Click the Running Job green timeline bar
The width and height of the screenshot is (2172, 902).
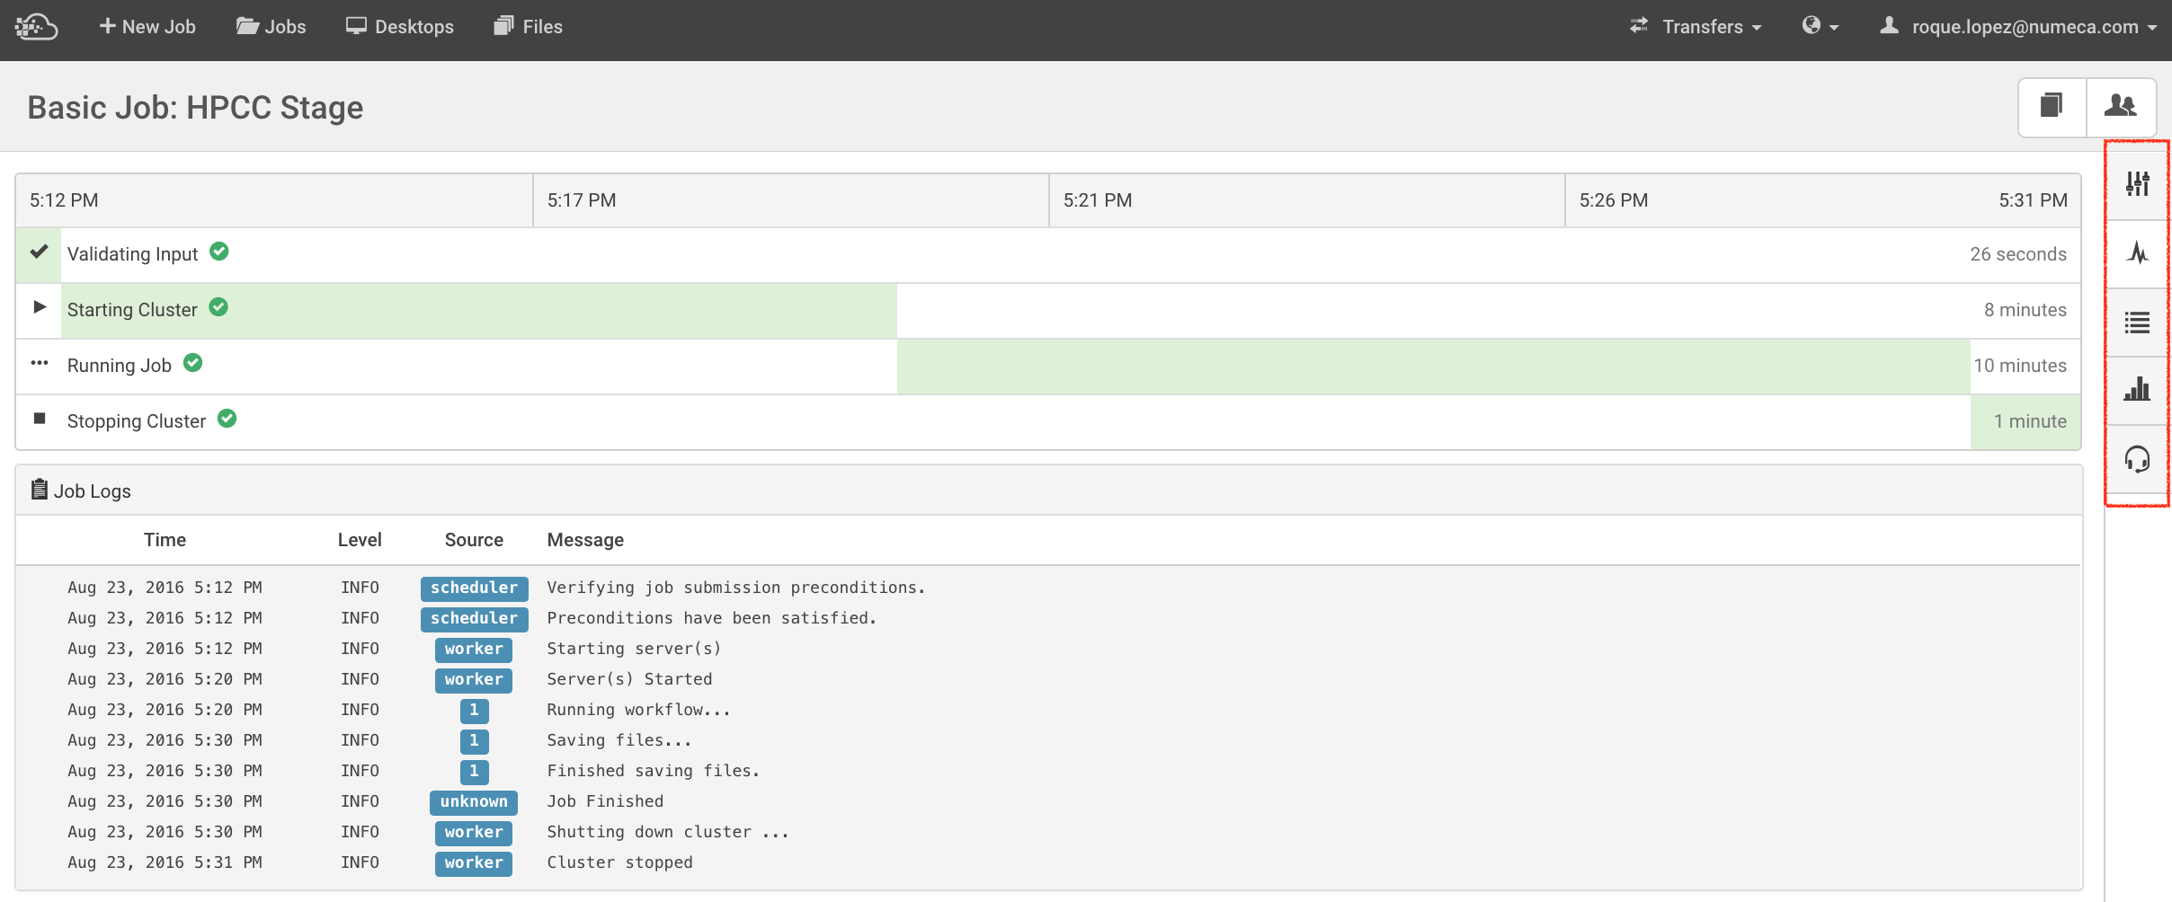[1433, 367]
